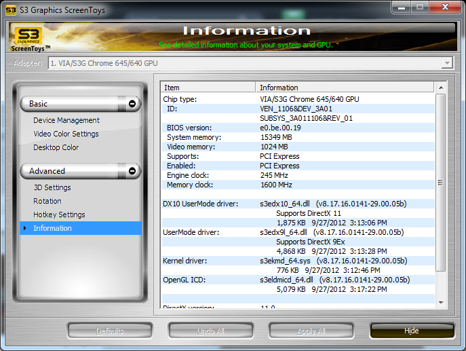
Task: Open Device Management page
Action: [x=66, y=120]
